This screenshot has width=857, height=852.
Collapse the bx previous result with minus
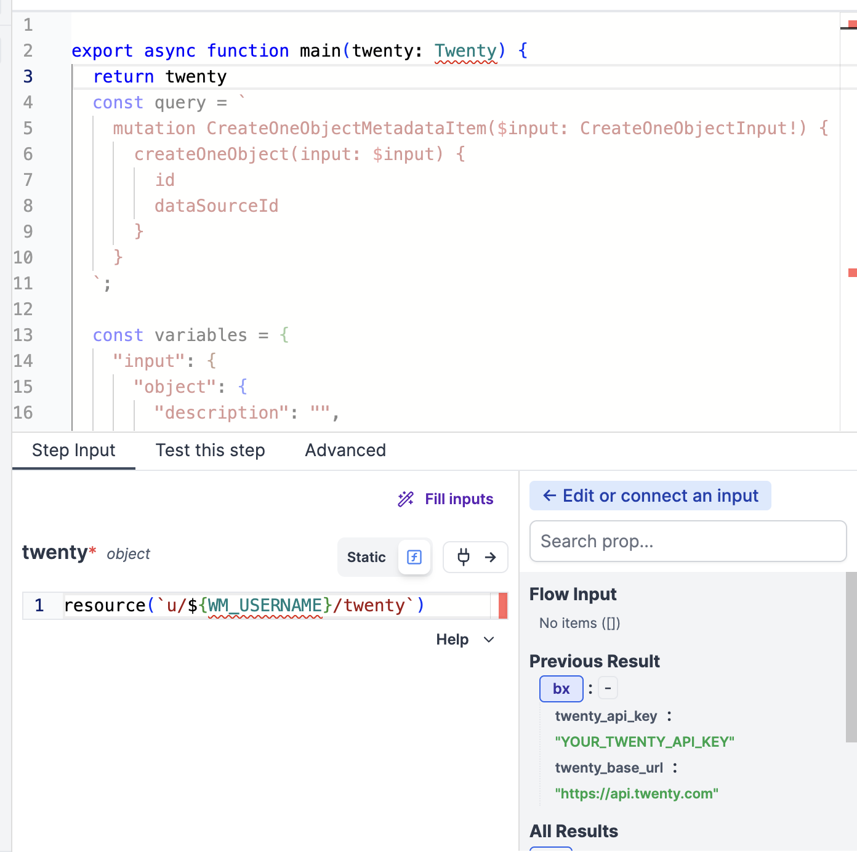tap(608, 688)
